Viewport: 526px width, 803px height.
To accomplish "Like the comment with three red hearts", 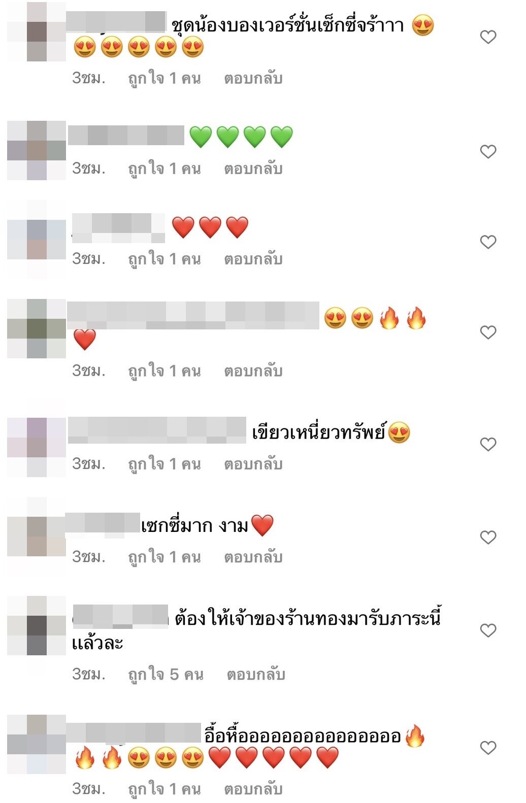I will pos(488,242).
